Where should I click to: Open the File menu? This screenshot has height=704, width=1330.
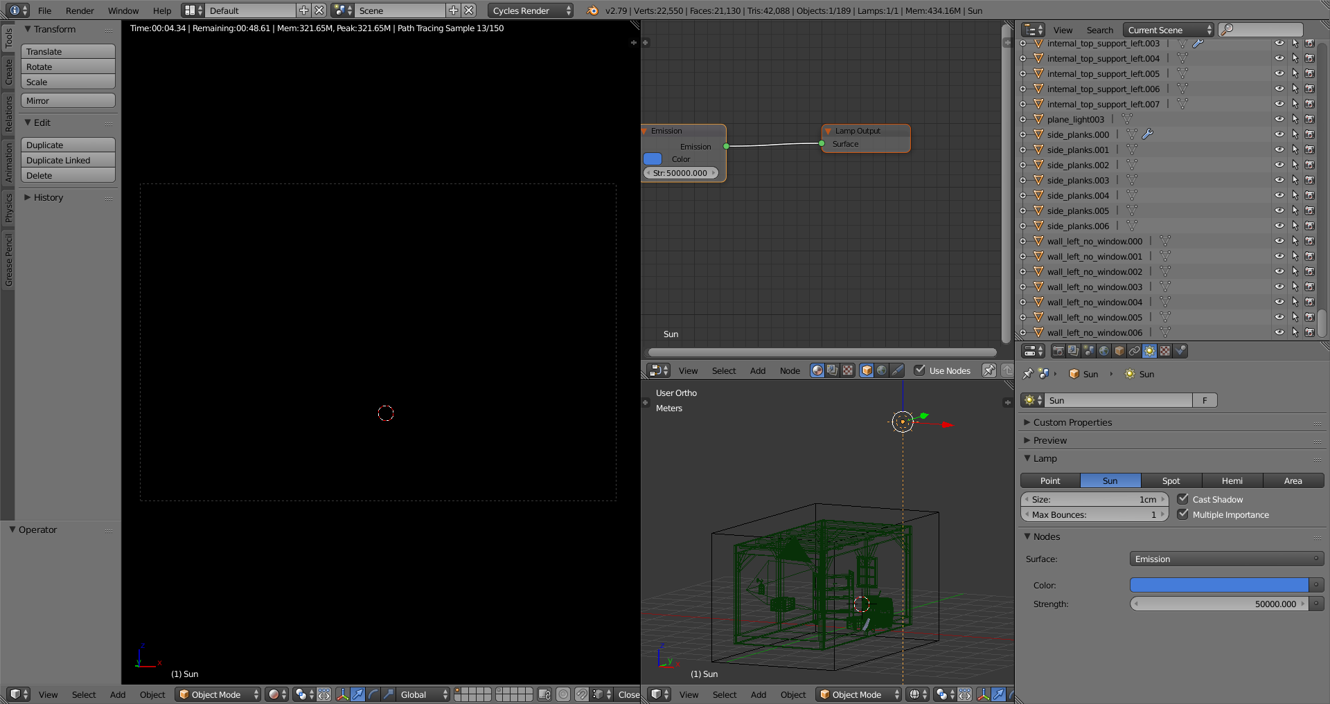point(44,10)
